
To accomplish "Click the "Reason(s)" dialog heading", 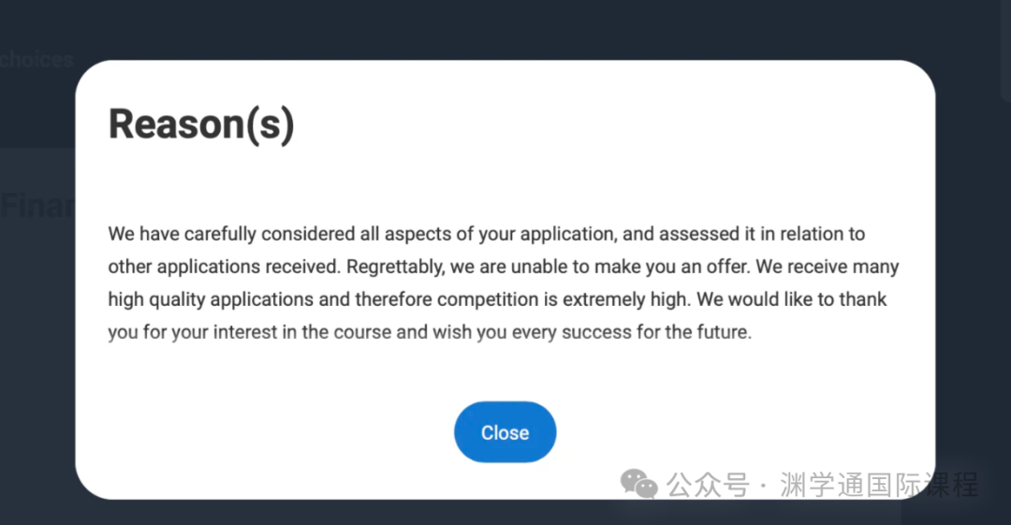I will click(x=201, y=124).
